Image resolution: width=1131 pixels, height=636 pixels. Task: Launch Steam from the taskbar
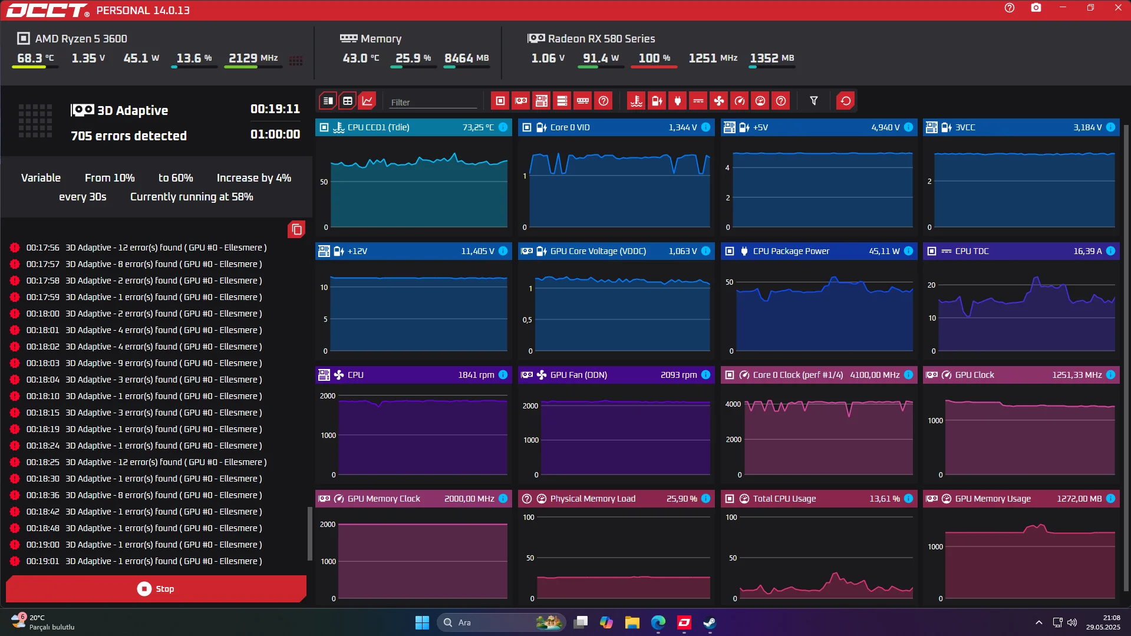tap(710, 622)
